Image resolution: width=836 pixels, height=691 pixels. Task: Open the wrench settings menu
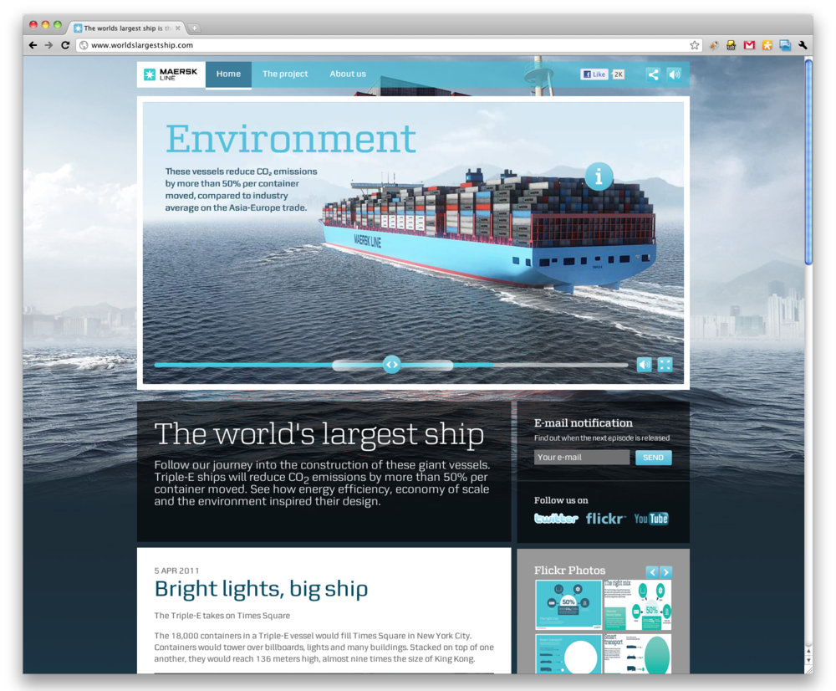point(803,45)
